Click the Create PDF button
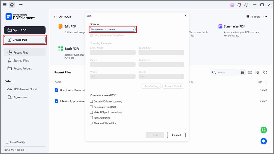274x154 pixels. 25,40
